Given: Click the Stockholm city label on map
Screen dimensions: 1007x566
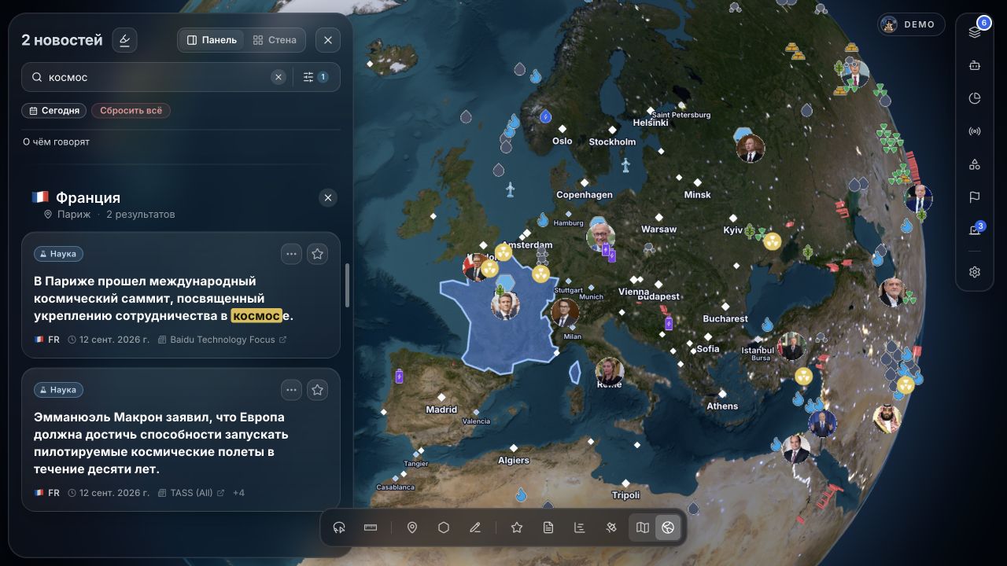Looking at the screenshot, I should coord(612,142).
